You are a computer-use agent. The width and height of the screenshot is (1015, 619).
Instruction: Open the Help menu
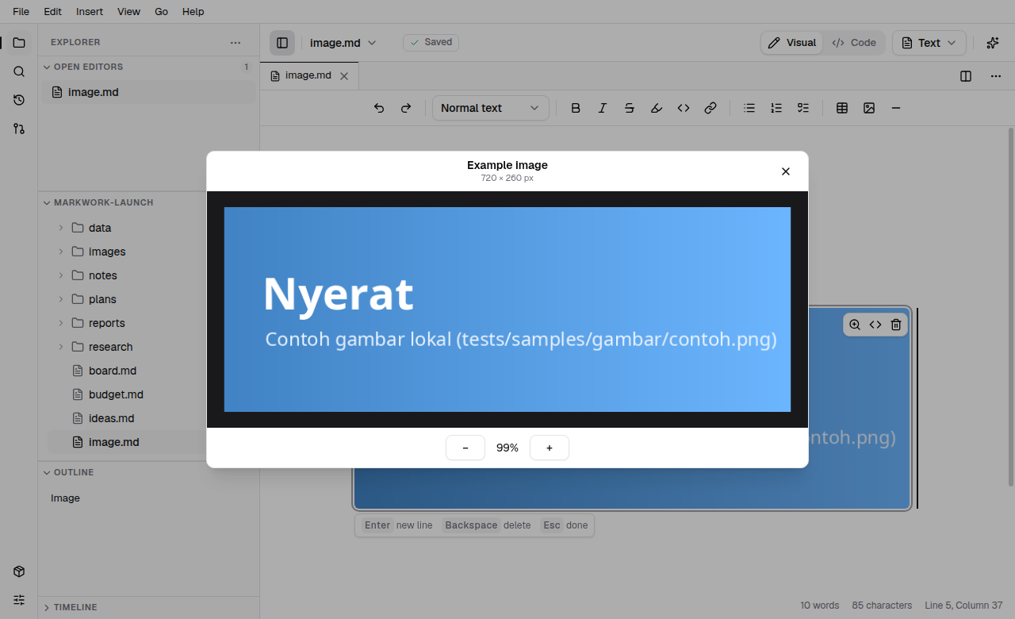193,12
